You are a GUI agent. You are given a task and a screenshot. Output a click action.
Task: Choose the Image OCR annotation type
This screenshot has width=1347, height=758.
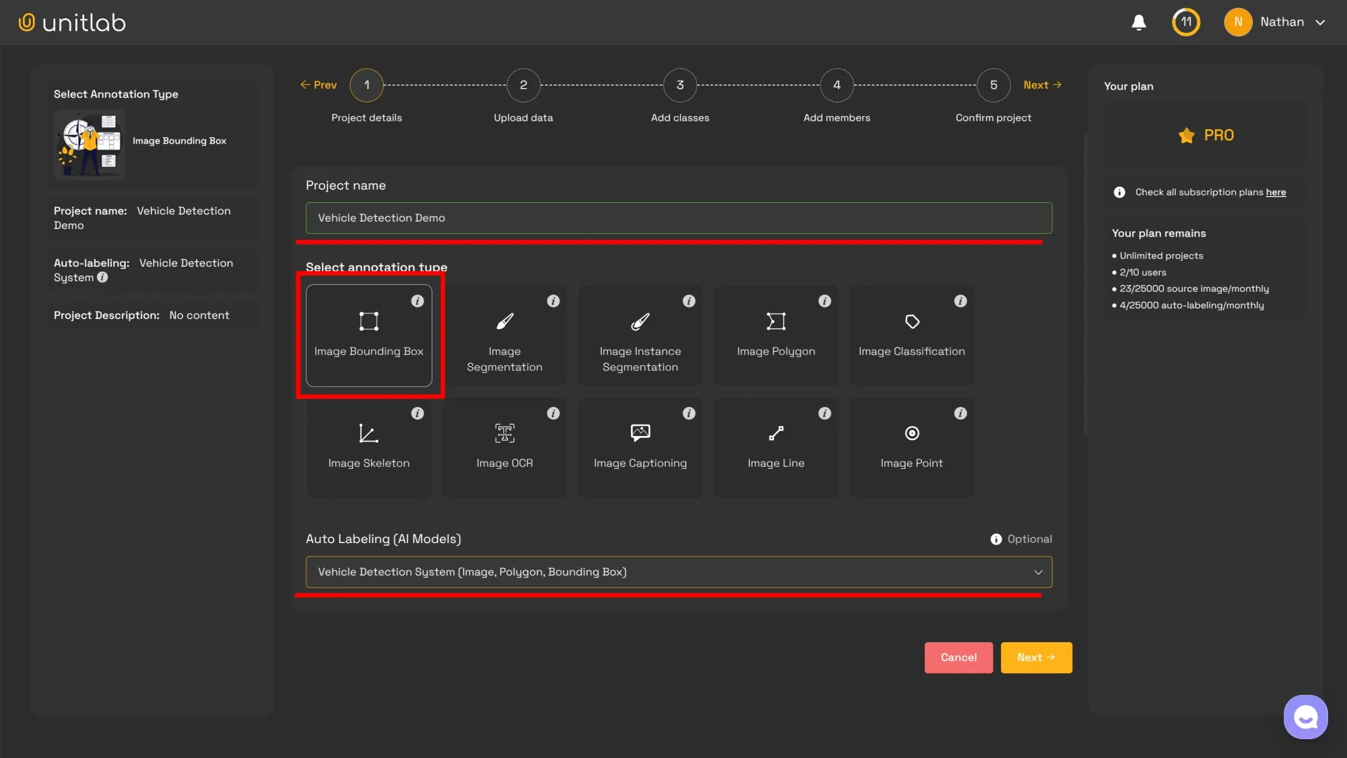504,447
